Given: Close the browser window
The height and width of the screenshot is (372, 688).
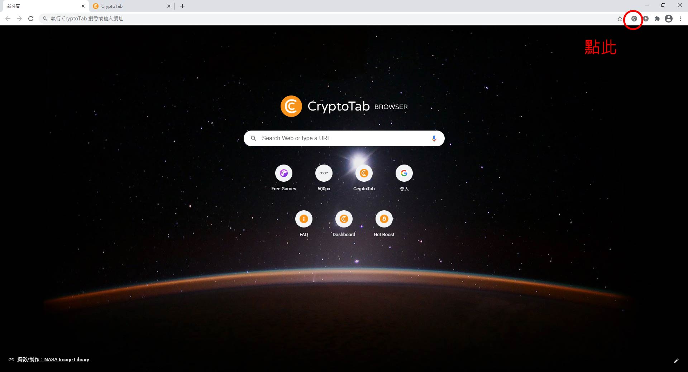Looking at the screenshot, I should pyautogui.click(x=680, y=5).
